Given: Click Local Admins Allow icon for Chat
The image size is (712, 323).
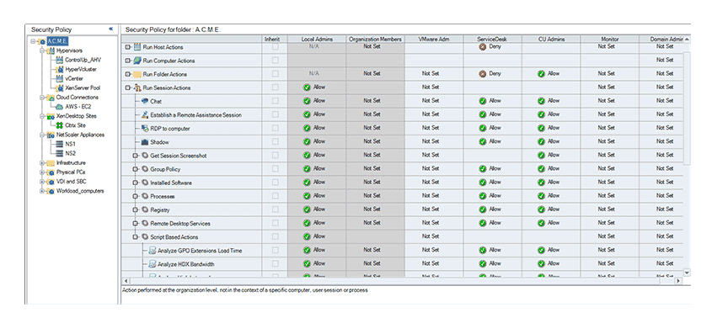Looking at the screenshot, I should (307, 101).
